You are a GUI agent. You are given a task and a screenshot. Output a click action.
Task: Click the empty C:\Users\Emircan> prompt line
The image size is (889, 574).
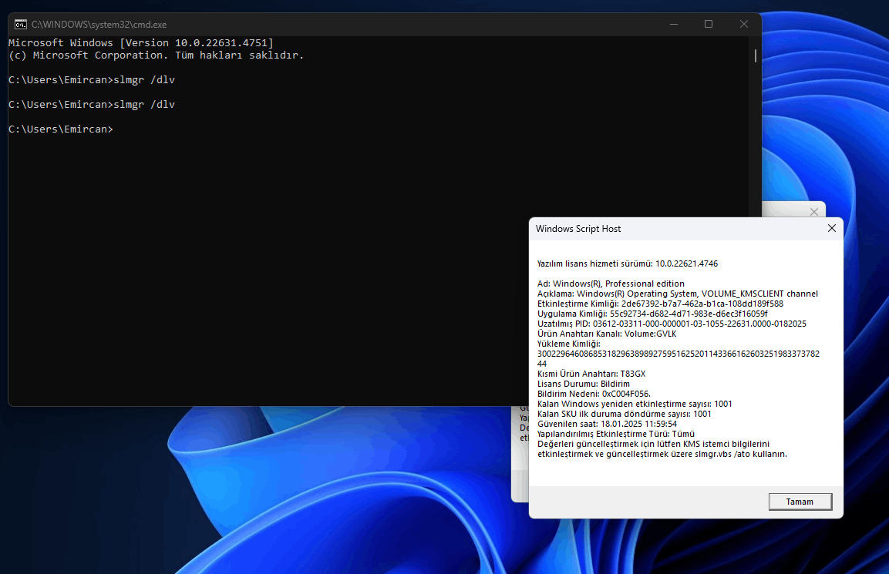61,129
